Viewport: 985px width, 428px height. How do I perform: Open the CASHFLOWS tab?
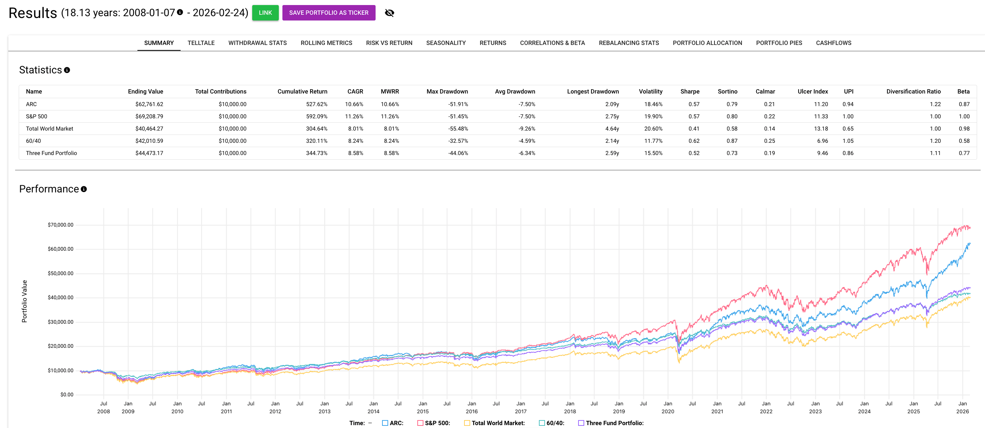coord(833,43)
